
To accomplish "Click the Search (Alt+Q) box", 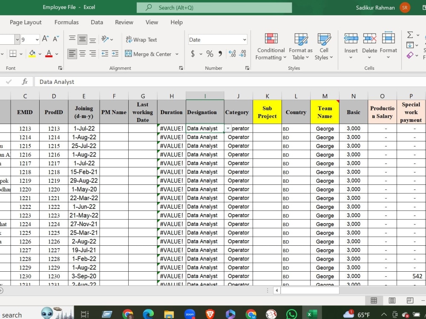I will click(x=214, y=8).
